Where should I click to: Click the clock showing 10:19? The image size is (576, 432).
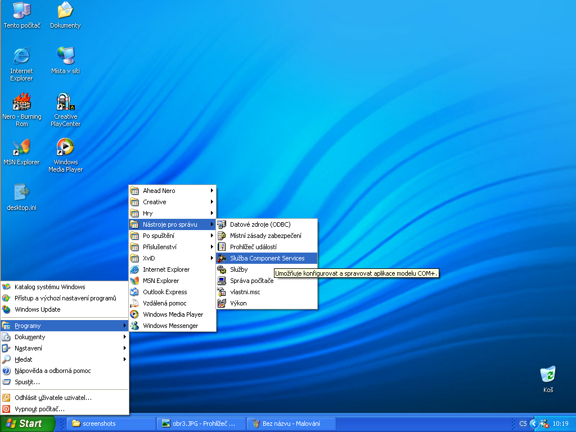(x=560, y=424)
